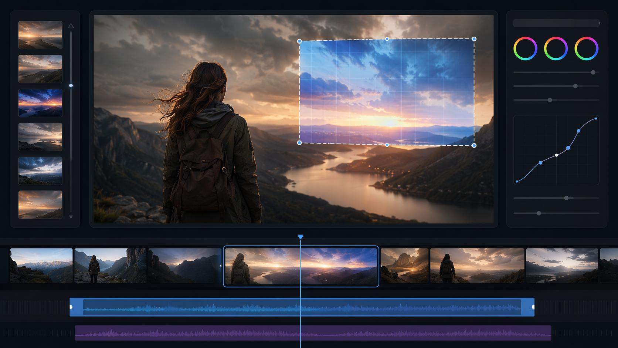
Task: Click the bottom-center handle of the sky selection
Action: [387, 145]
